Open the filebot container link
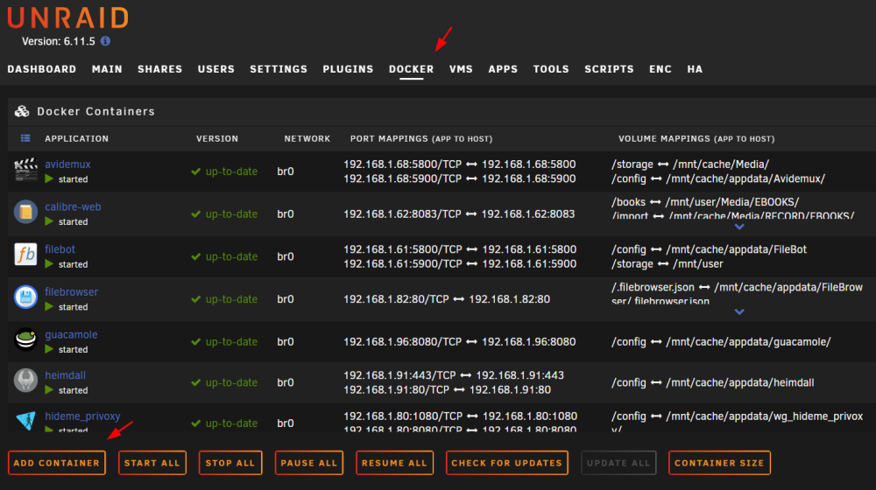The width and height of the screenshot is (876, 490). [x=60, y=248]
